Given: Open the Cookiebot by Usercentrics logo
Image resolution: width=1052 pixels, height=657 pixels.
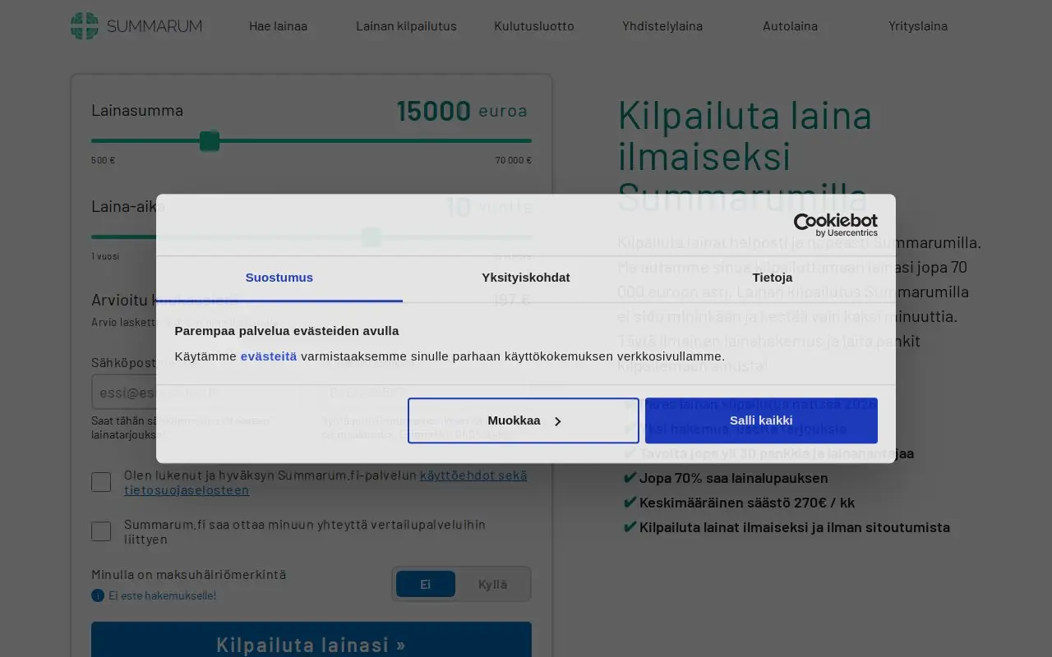Looking at the screenshot, I should click(x=835, y=225).
